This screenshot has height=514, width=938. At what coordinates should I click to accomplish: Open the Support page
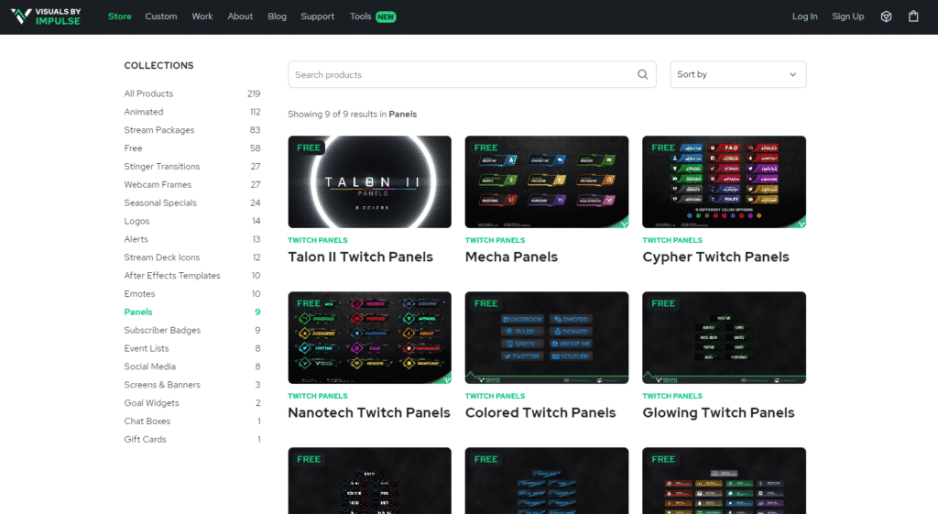318,16
